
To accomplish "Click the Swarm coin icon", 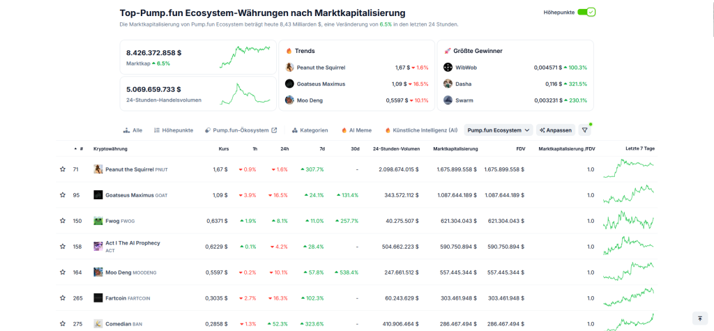I will tap(448, 100).
